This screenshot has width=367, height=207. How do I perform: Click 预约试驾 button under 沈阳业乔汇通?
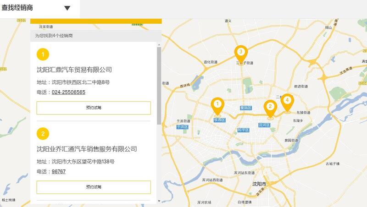[94, 187]
